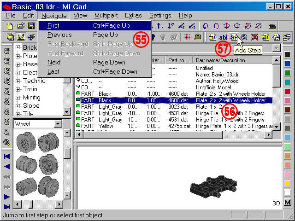Click the 'Part name/Description' column header
Screen dimensions: 295x221
pyautogui.click(x=232, y=60)
